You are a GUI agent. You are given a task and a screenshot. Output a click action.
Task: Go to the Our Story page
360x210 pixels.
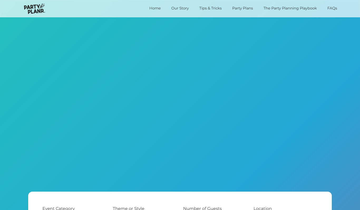click(x=180, y=8)
